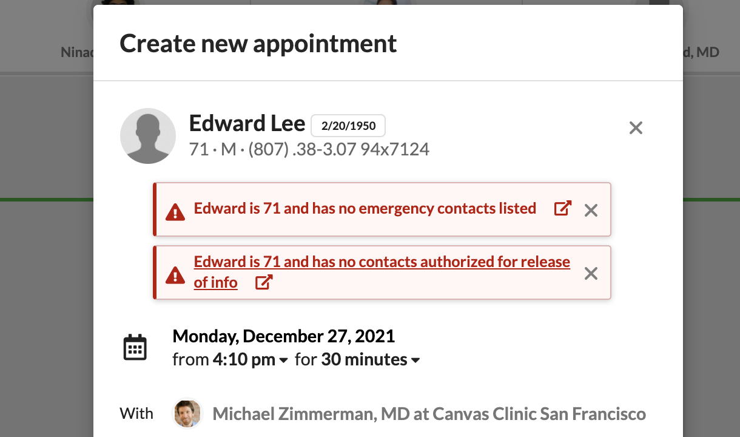Click the no emergency contacts listed message

point(365,209)
